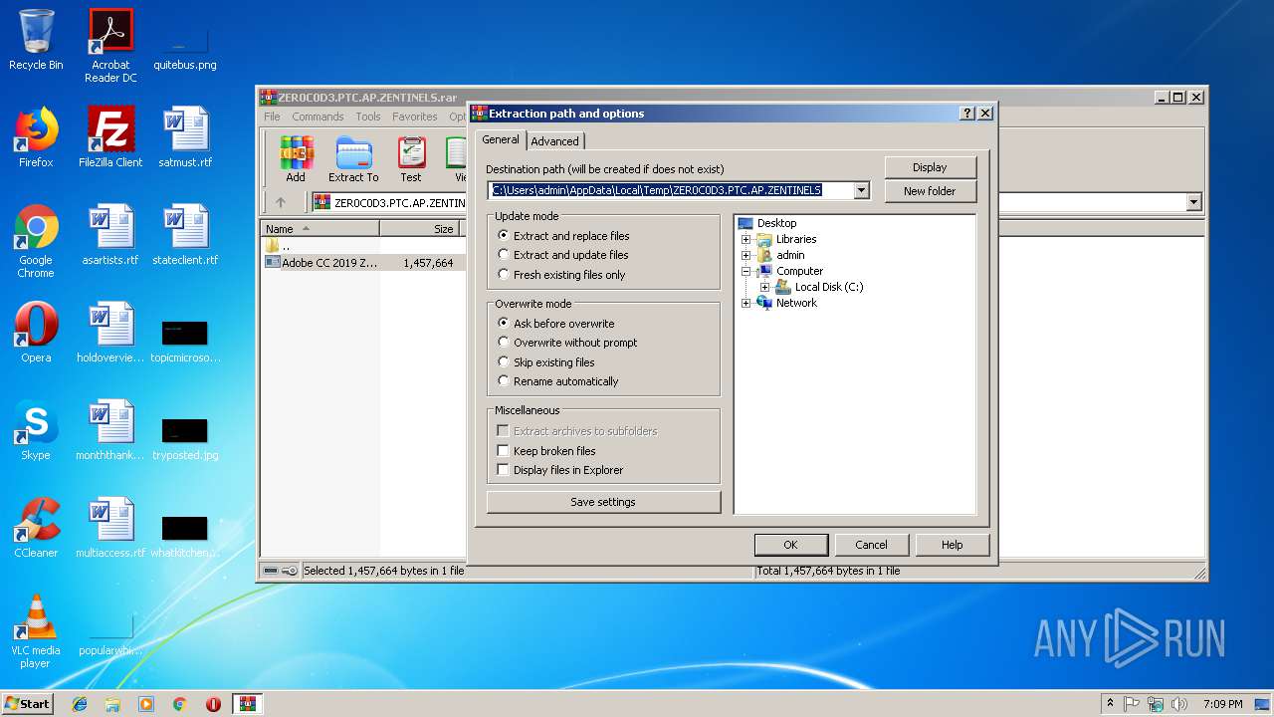
Task: Select Desktop in folder tree
Action: click(x=776, y=223)
